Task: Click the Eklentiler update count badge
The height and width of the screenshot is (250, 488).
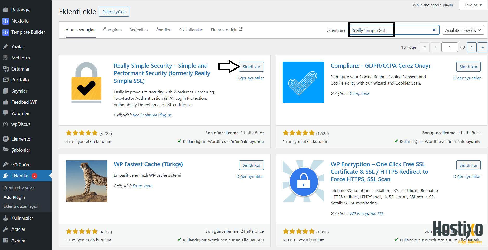Action: (x=35, y=176)
